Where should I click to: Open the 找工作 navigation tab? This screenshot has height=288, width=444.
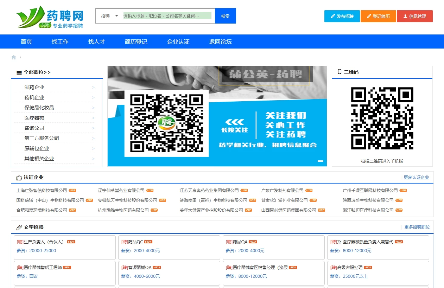60,42
